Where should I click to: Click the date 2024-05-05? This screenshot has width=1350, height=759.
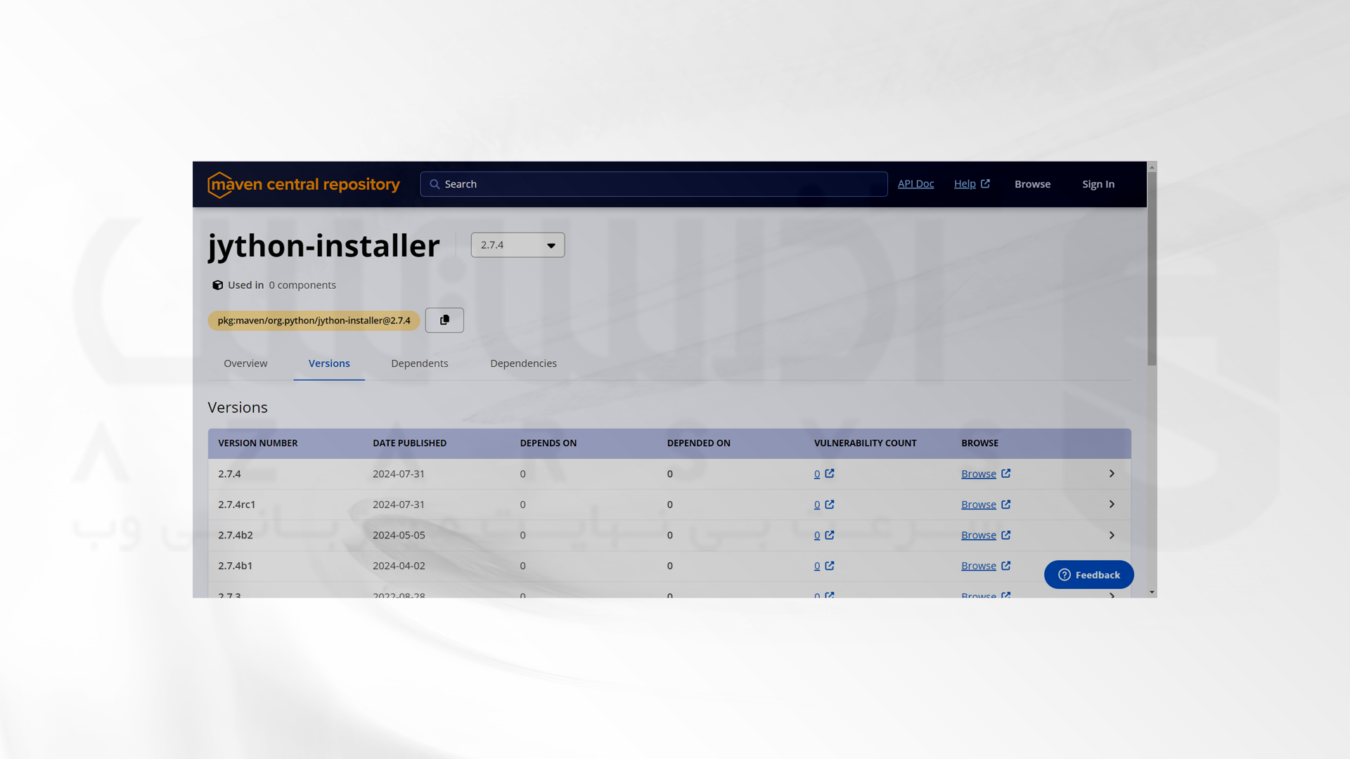(399, 536)
